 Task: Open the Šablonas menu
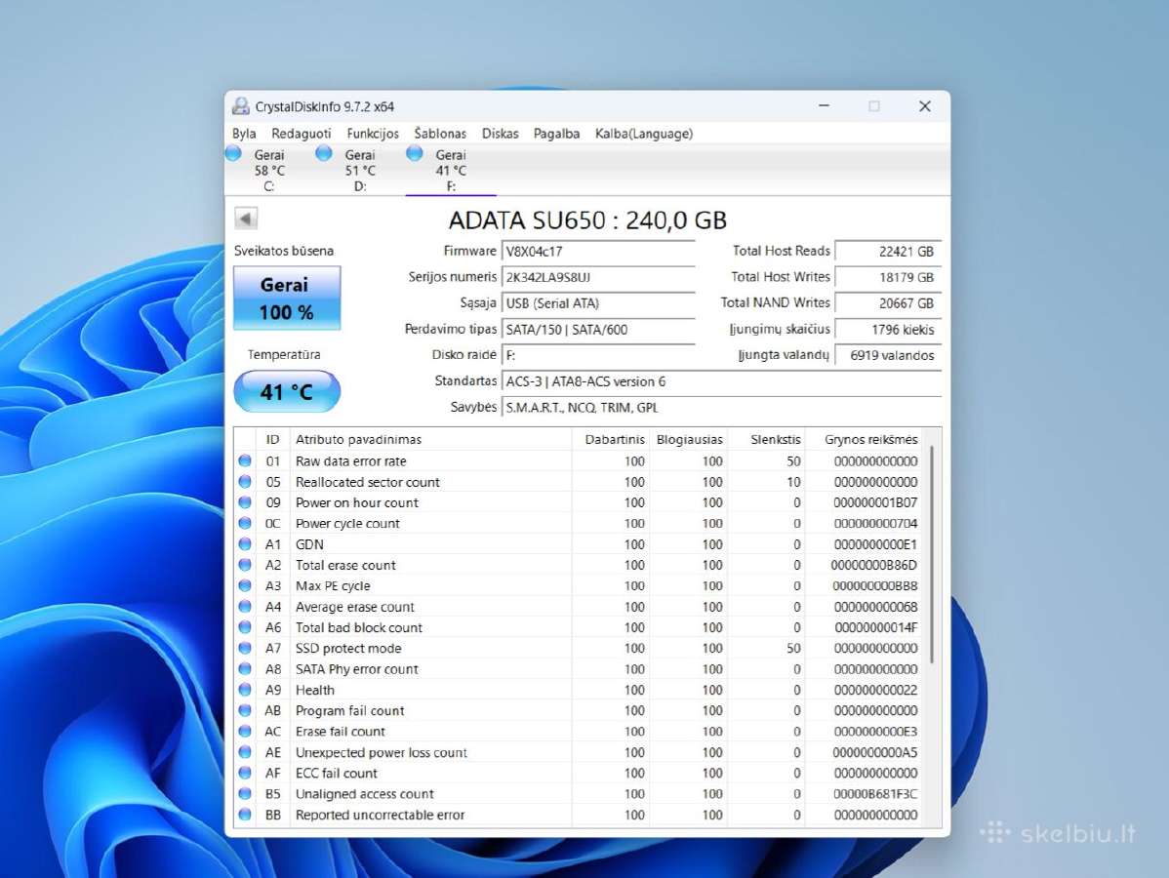[440, 134]
